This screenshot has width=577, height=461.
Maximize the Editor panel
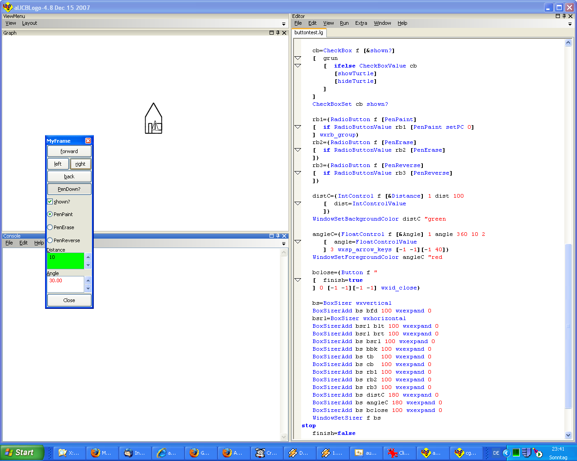click(x=558, y=16)
